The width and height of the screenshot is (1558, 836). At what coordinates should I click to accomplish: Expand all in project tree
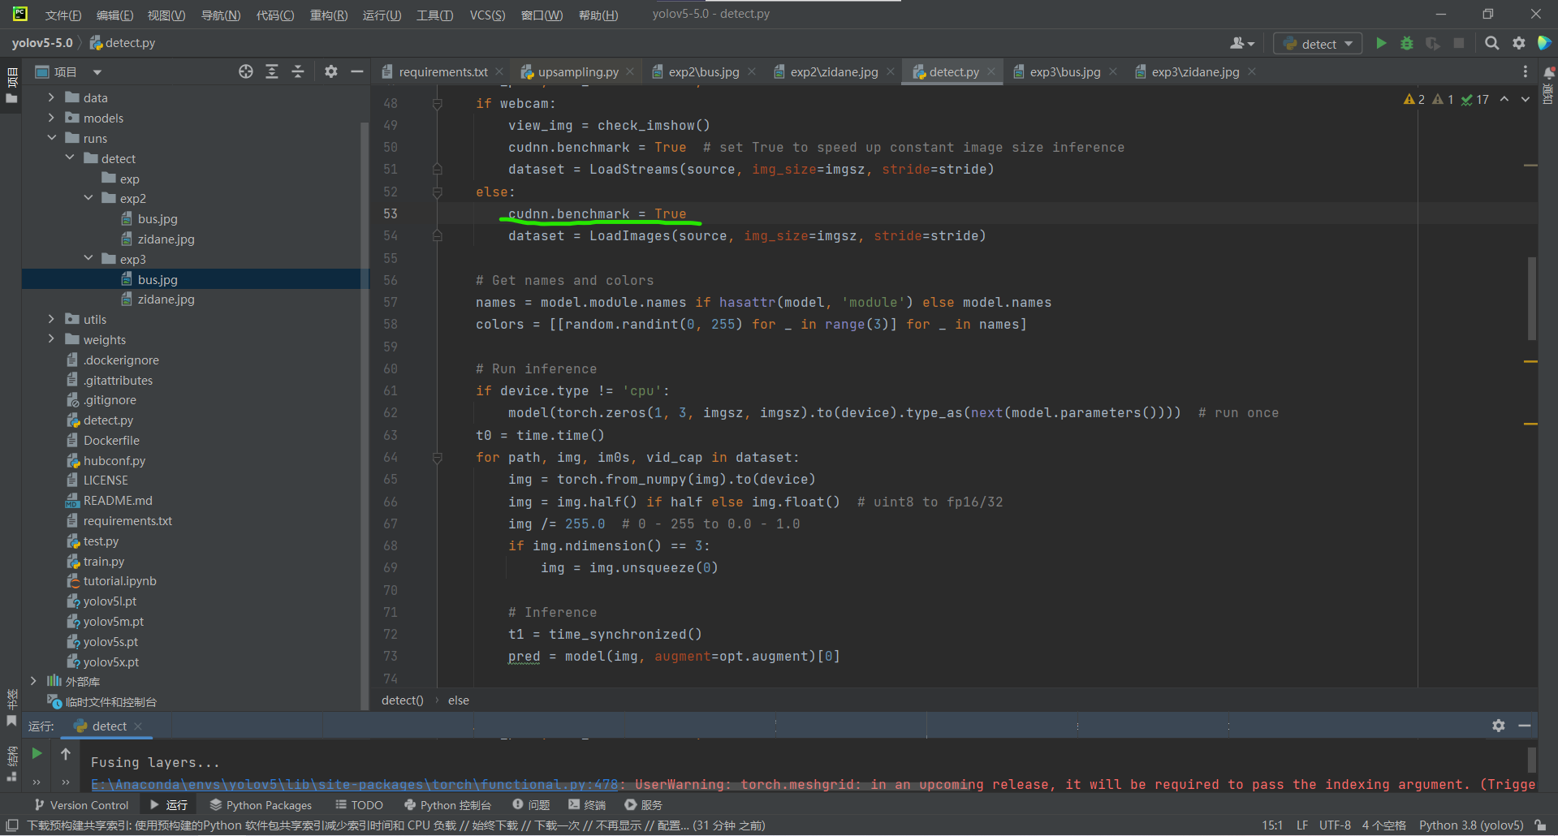272,71
